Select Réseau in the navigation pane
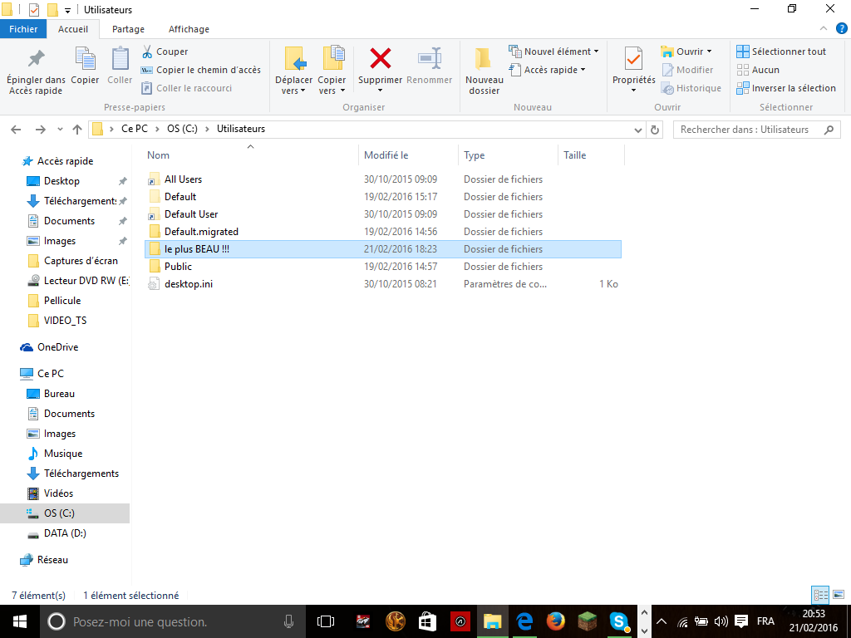This screenshot has width=851, height=638. 44,560
